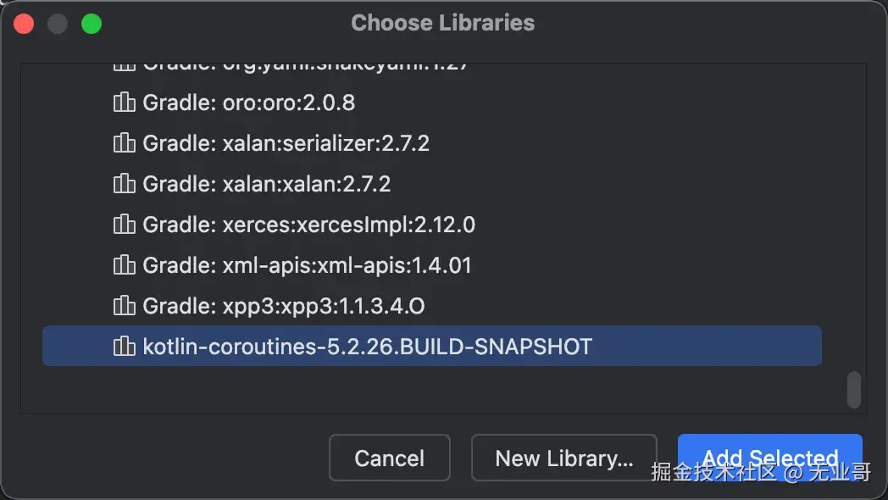Click library icon beside xalan:xalan:2.7.2
Image resolution: width=888 pixels, height=500 pixels.
click(124, 184)
